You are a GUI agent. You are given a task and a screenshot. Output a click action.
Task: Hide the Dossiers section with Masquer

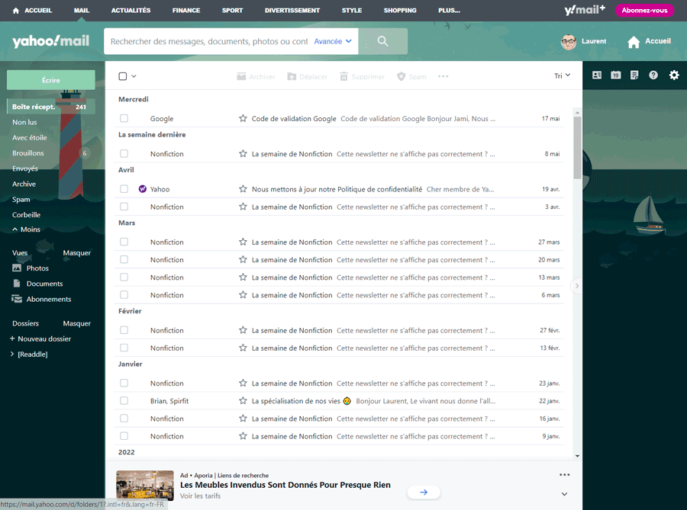click(x=76, y=323)
